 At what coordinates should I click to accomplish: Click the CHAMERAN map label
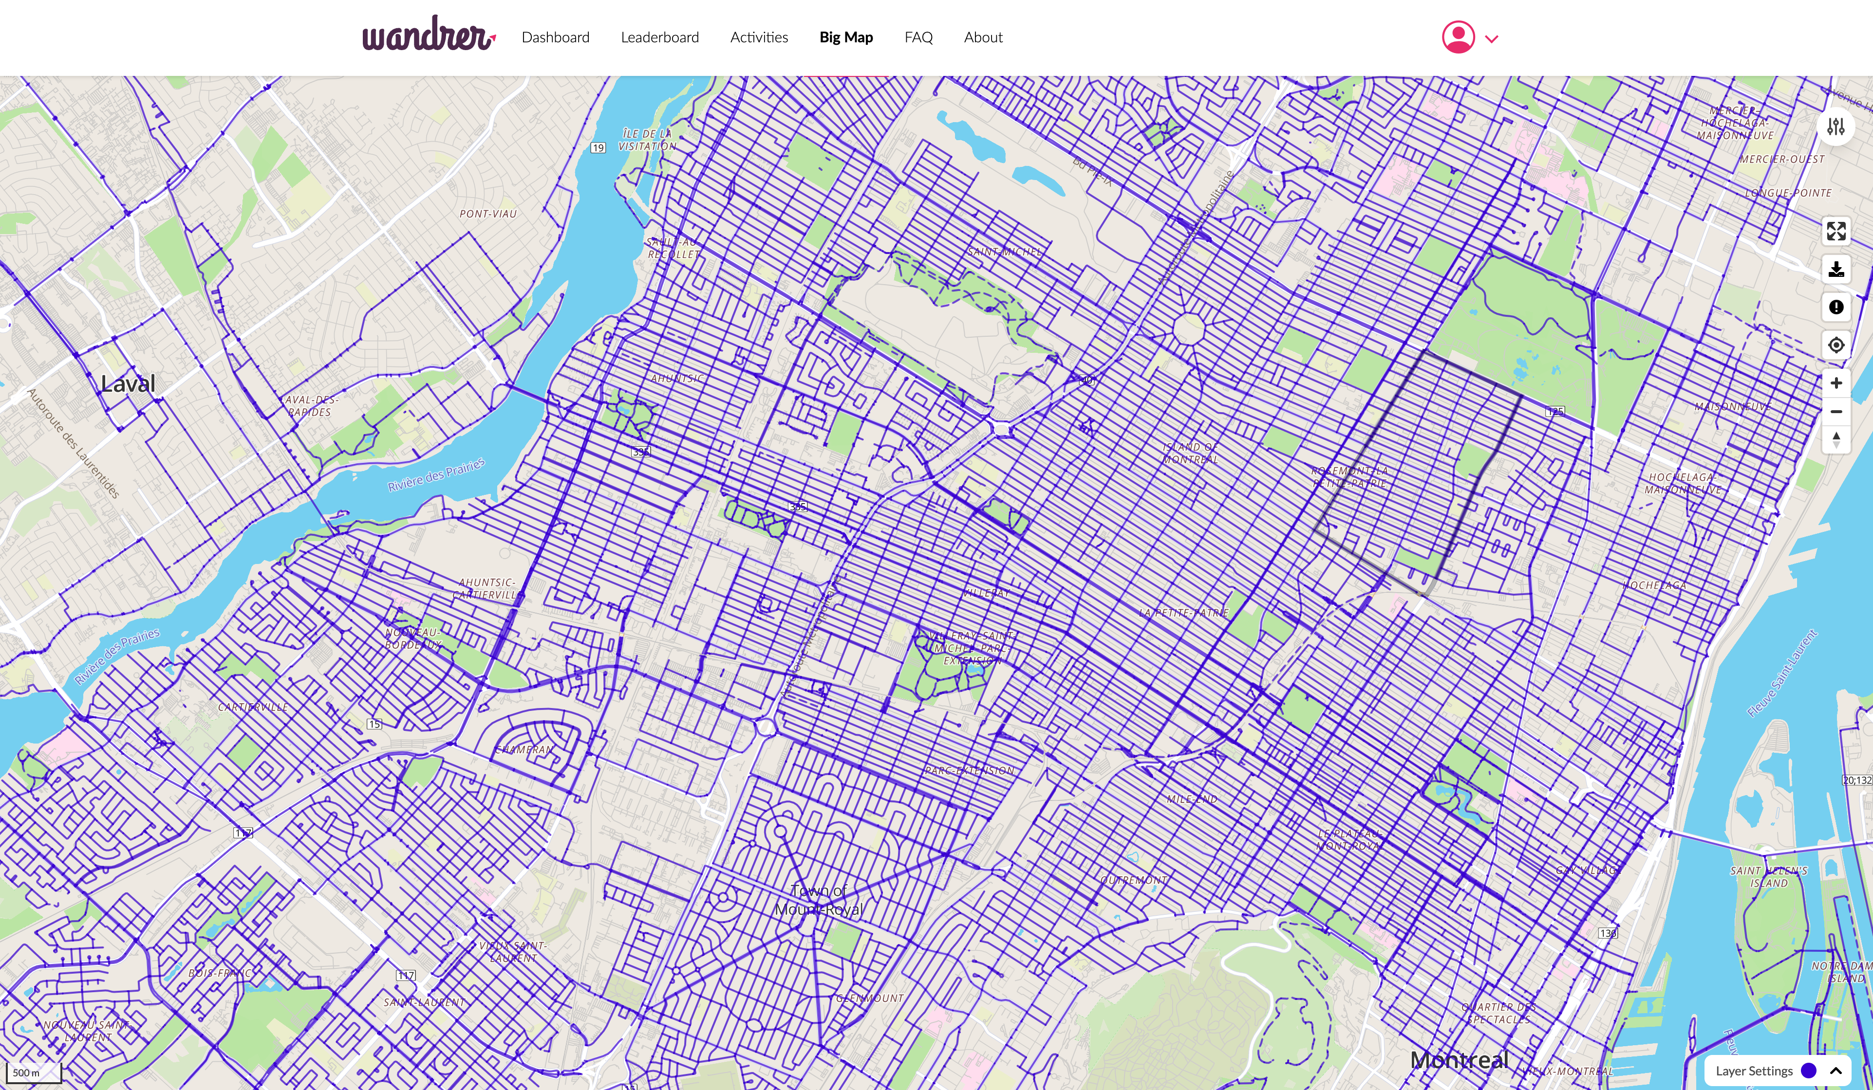pos(524,750)
